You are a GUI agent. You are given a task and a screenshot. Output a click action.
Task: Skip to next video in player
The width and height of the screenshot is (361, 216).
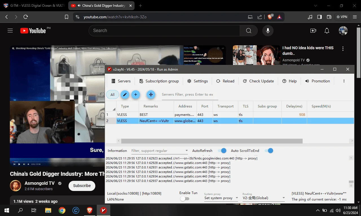coord(24,164)
